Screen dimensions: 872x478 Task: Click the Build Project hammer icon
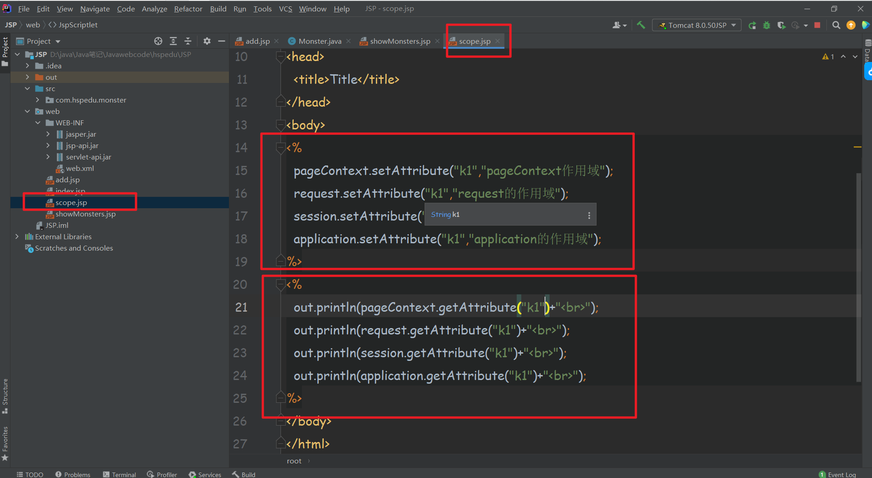[641, 25]
